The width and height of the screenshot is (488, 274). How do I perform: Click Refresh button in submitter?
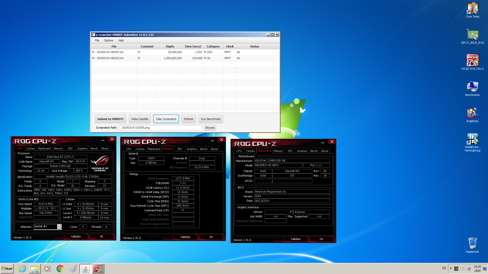tap(189, 119)
